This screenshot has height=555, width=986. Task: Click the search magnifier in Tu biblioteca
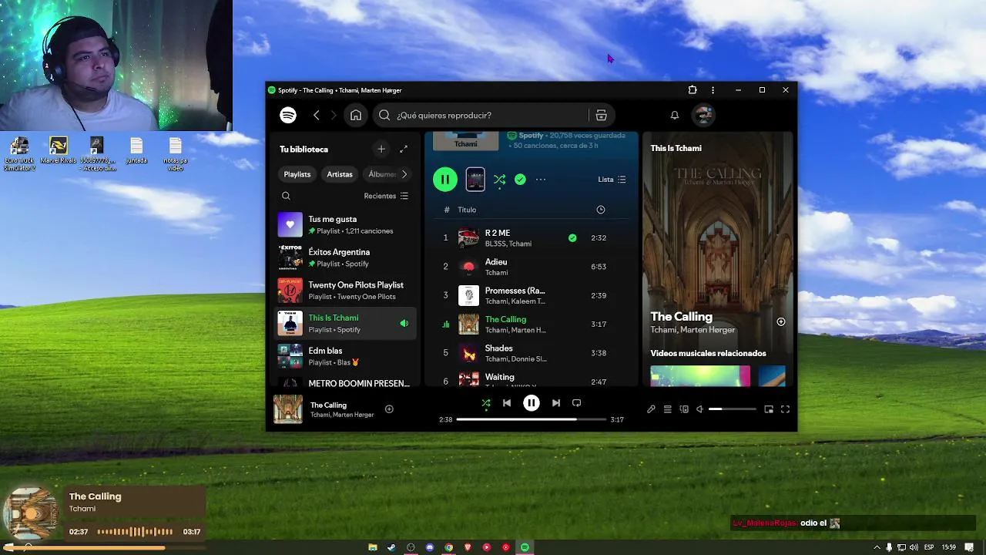[x=286, y=196]
